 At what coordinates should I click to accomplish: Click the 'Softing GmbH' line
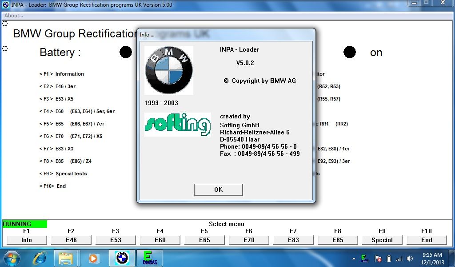pyautogui.click(x=239, y=125)
